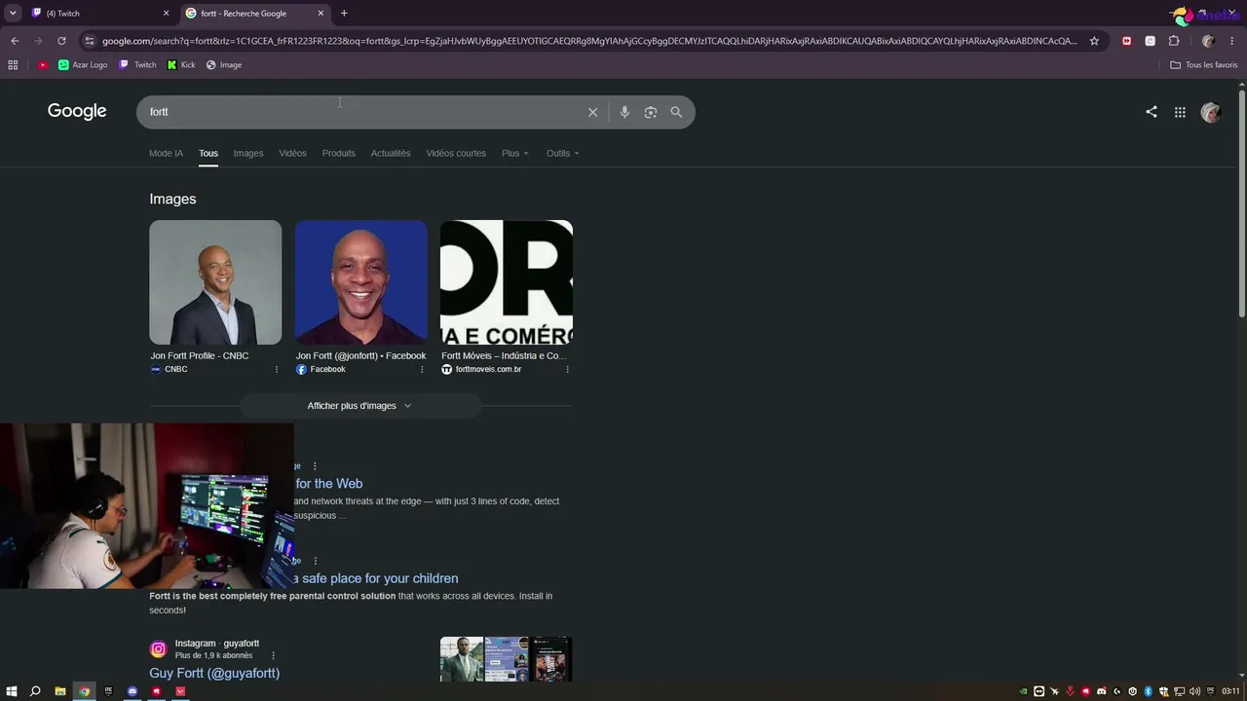Screen dimensions: 1247x701
Task: Switch to the Twitch browser tab
Action: (x=97, y=14)
